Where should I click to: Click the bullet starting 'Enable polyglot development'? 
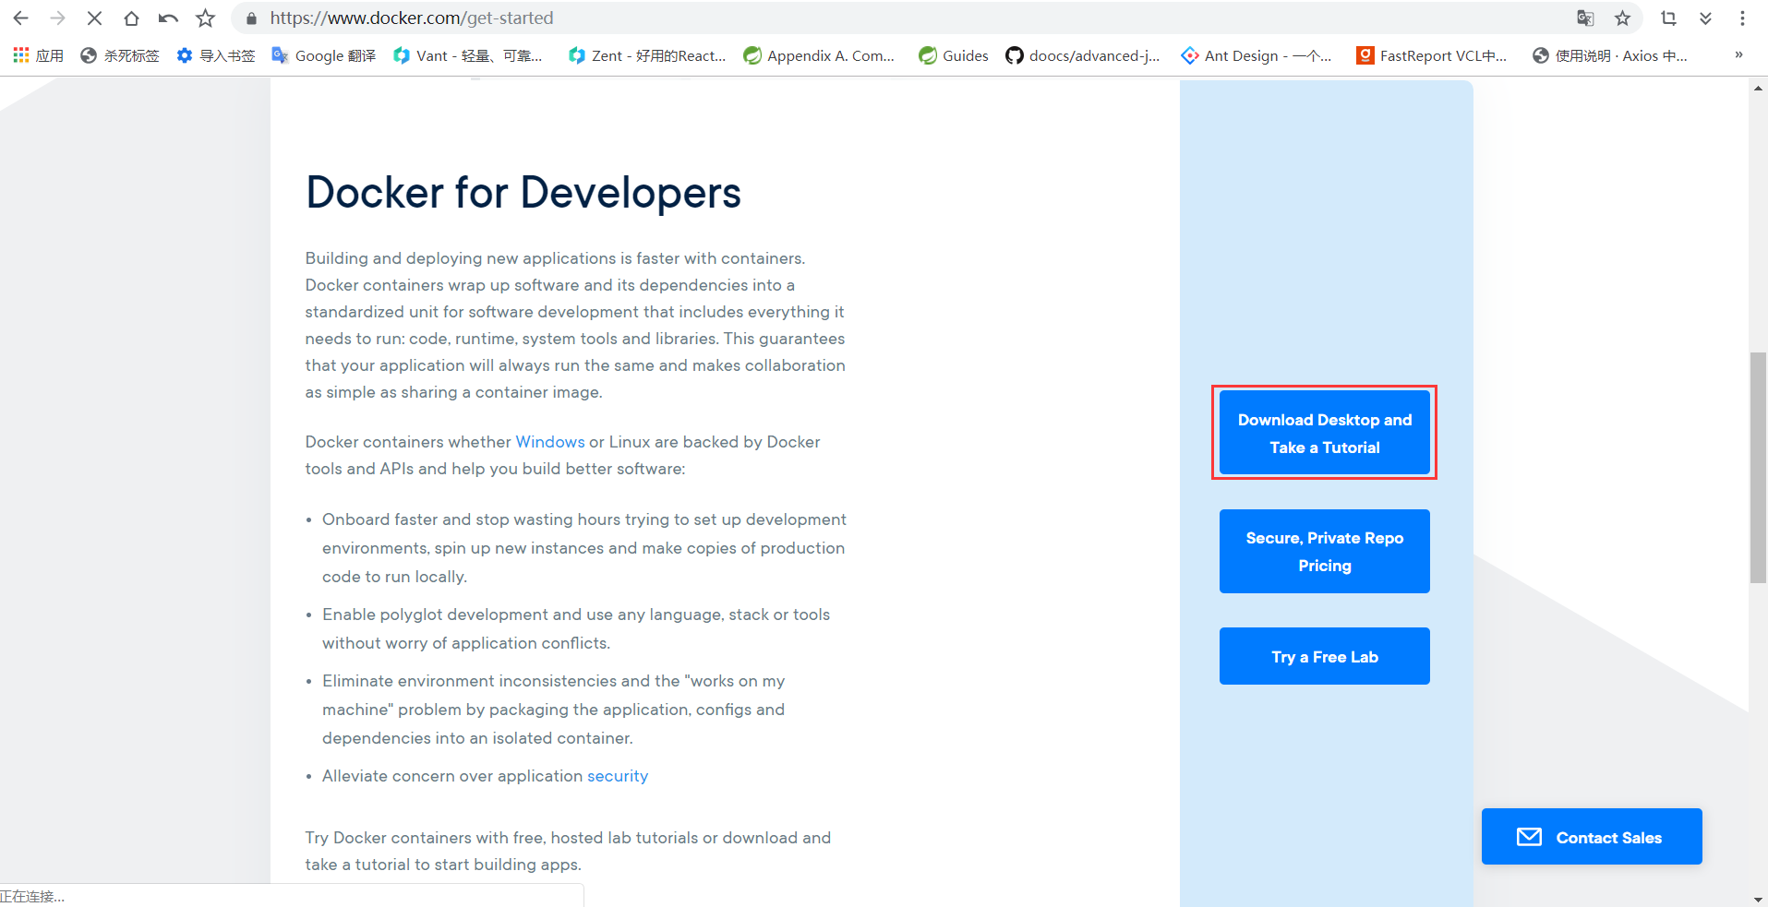[x=576, y=628]
